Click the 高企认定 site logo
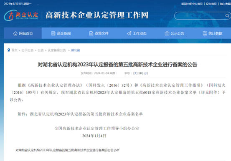The image size is (231, 161). (21, 15)
